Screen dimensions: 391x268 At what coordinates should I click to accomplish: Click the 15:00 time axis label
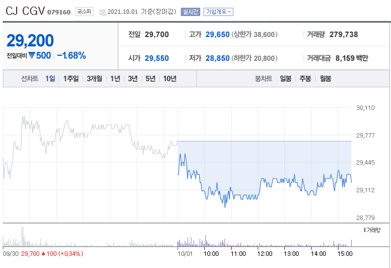(x=345, y=254)
